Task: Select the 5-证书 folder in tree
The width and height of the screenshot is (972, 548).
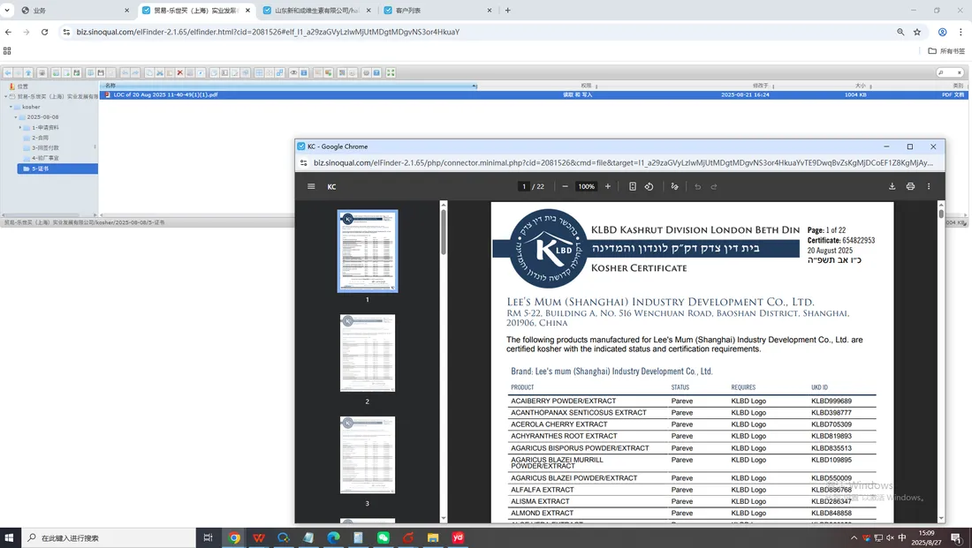Action: click(x=57, y=169)
